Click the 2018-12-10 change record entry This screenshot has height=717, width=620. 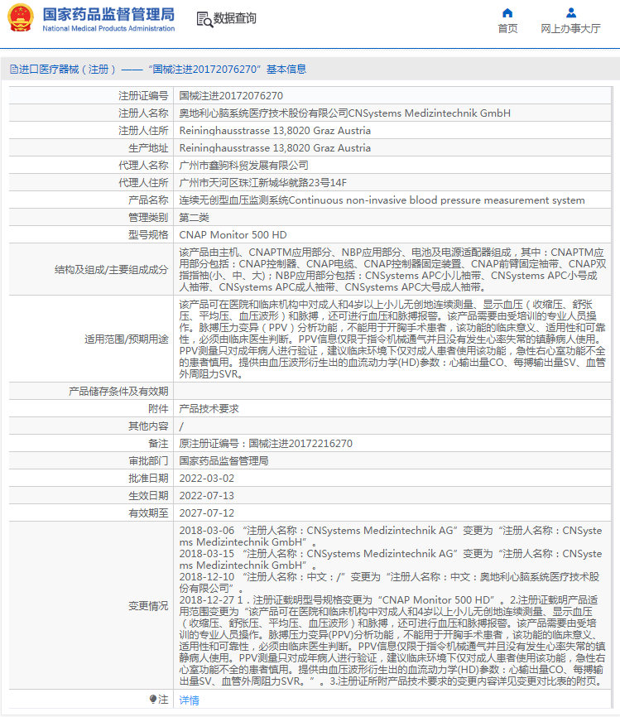pyautogui.click(x=390, y=583)
